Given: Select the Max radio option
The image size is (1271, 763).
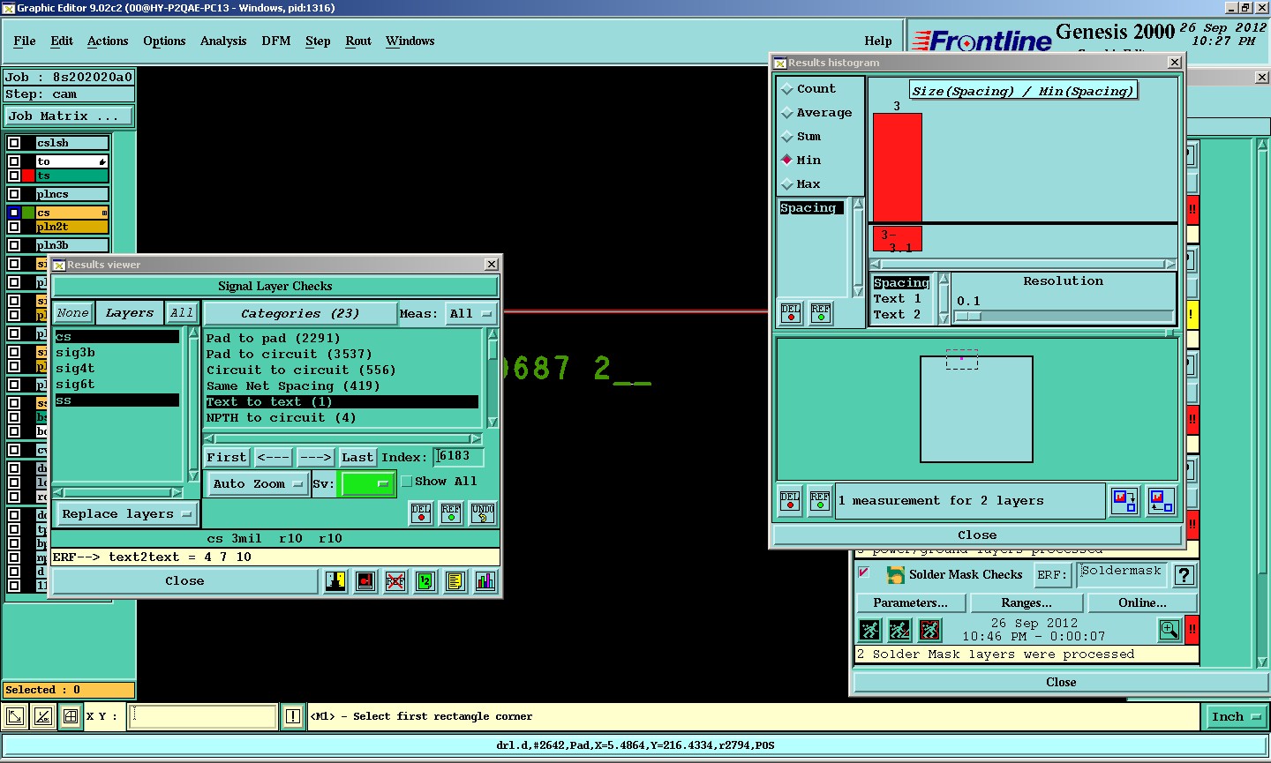Looking at the screenshot, I should point(787,184).
